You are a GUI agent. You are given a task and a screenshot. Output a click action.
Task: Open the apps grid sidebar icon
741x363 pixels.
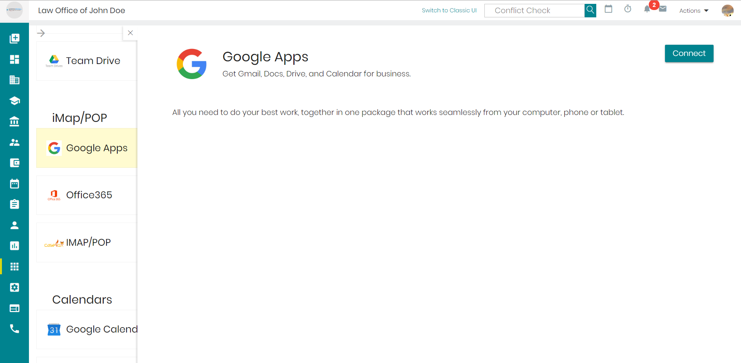[14, 267]
